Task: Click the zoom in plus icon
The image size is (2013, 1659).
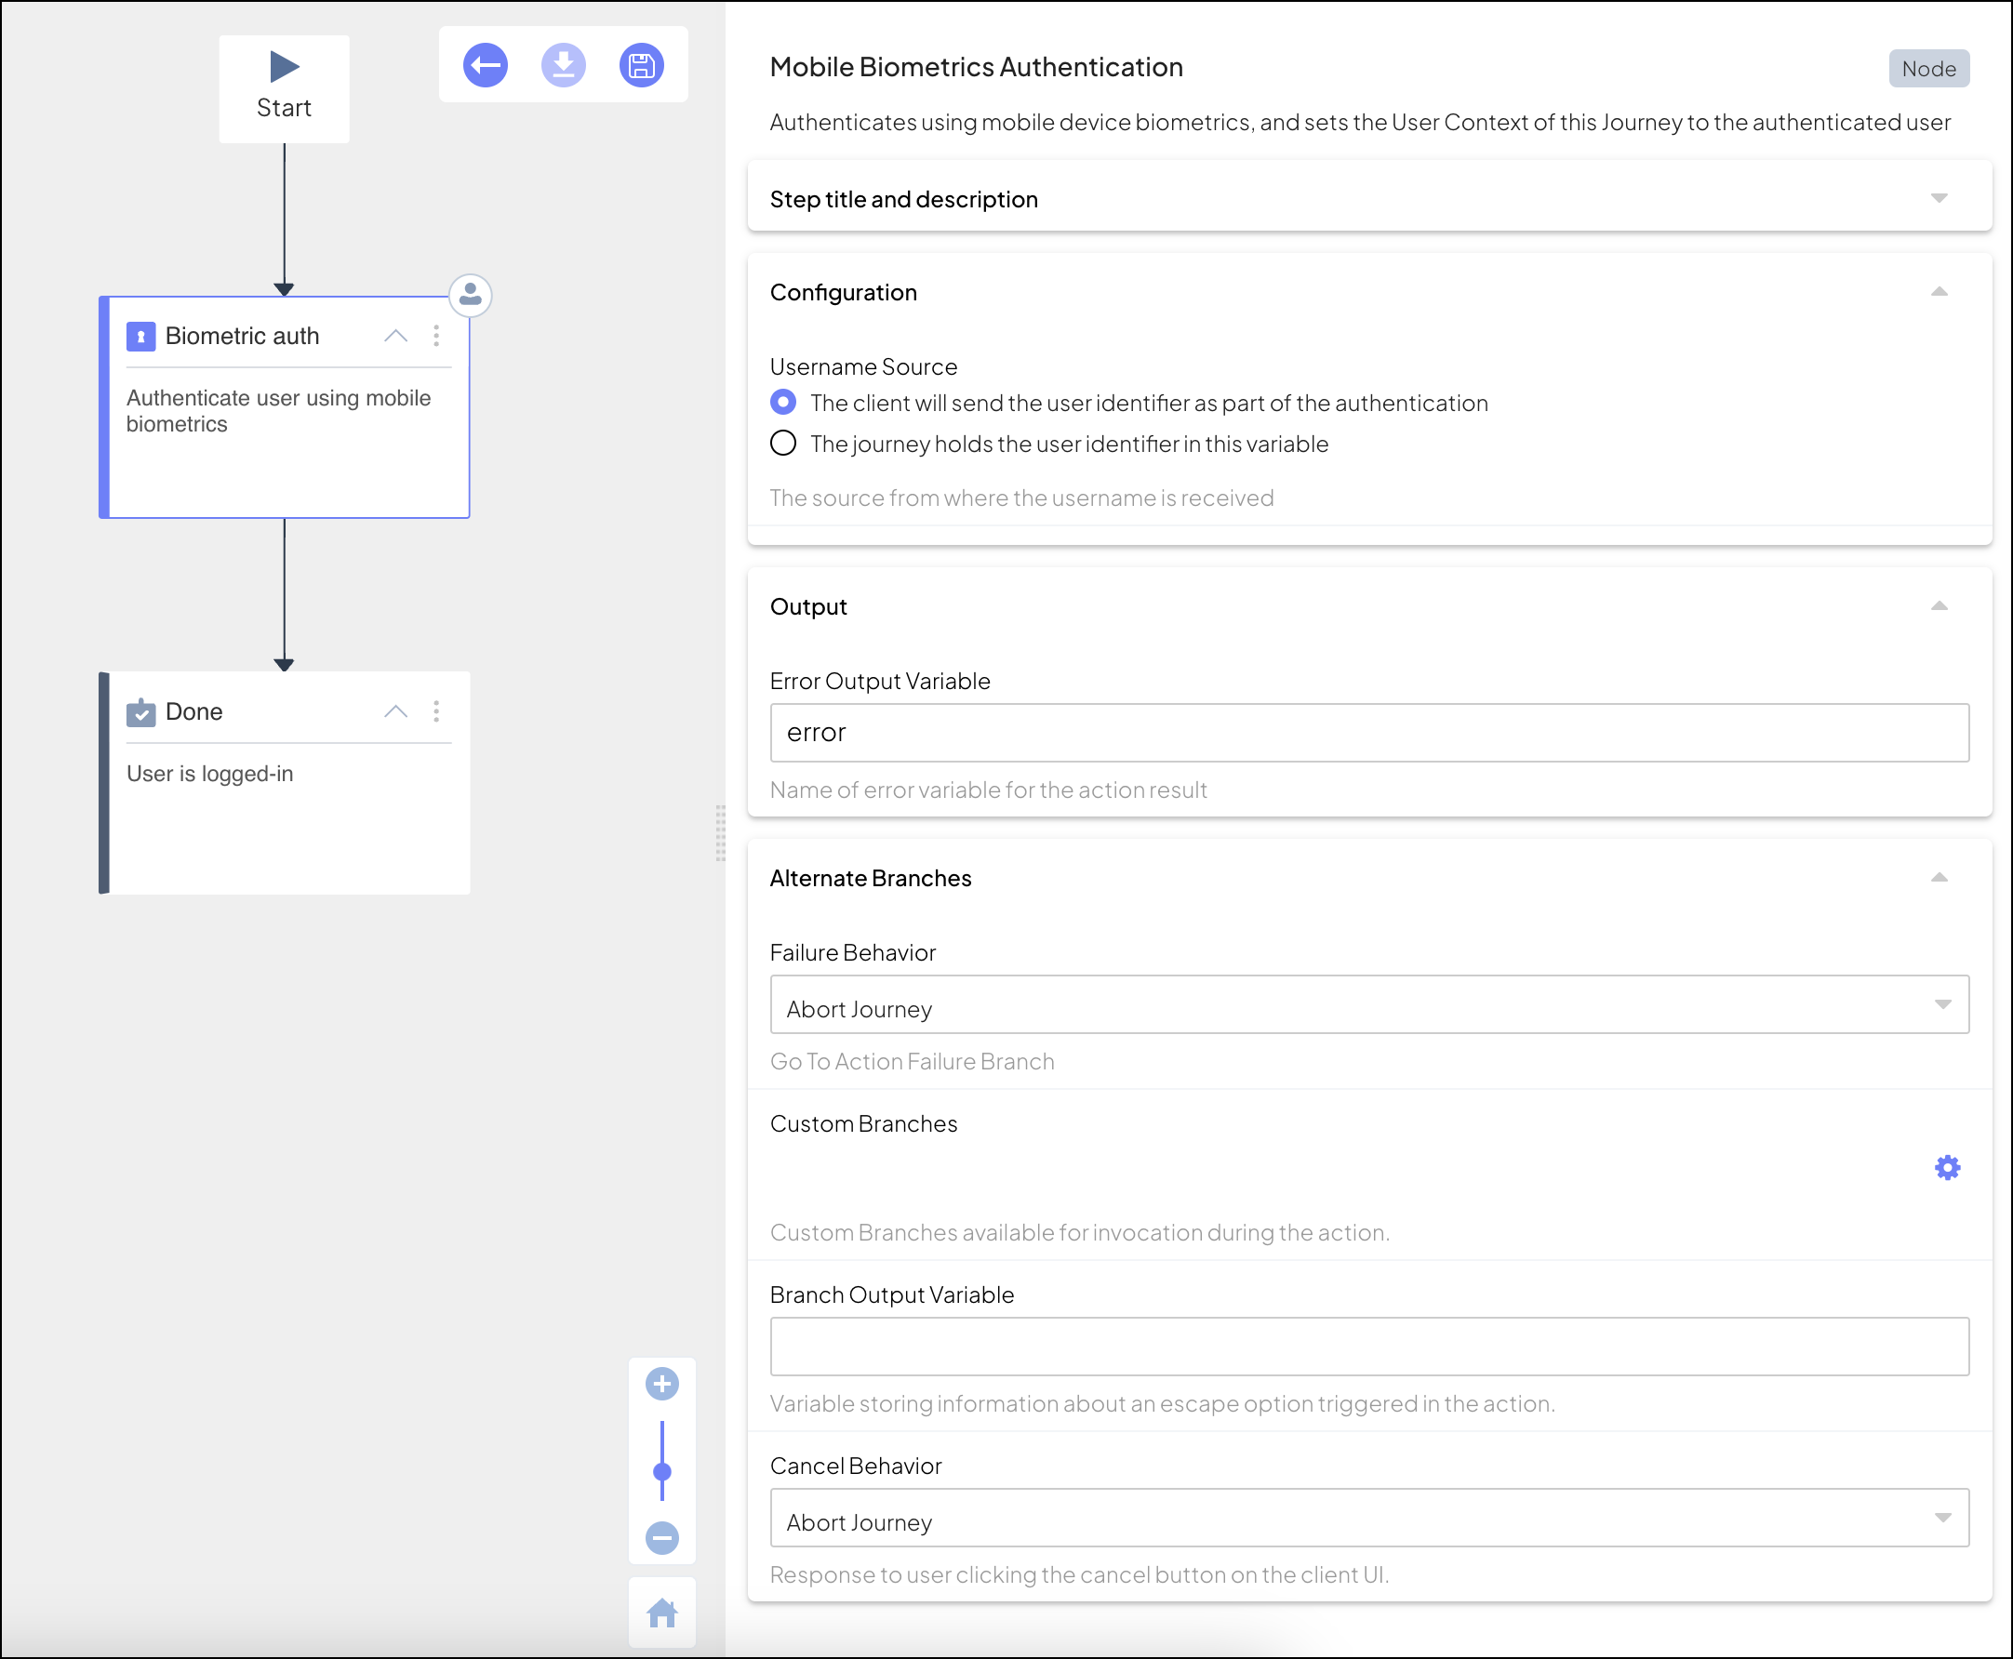Action: [661, 1383]
